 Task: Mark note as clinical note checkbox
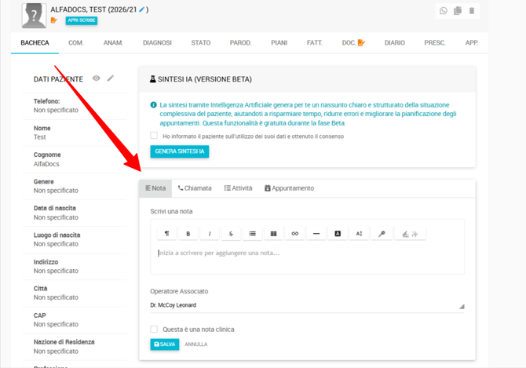point(155,330)
